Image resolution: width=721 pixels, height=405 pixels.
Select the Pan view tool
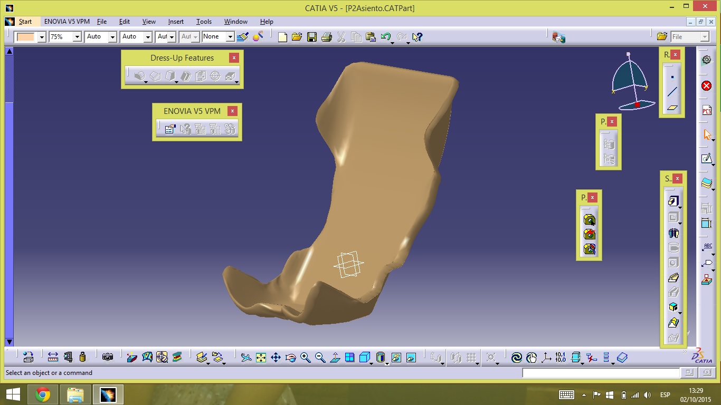[276, 358]
